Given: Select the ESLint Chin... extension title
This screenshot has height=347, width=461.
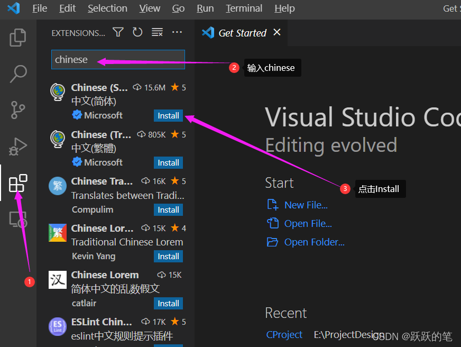Looking at the screenshot, I should pyautogui.click(x=102, y=322).
